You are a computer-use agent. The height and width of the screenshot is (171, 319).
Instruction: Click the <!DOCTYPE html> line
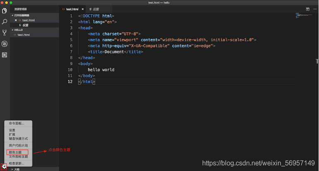96,16
